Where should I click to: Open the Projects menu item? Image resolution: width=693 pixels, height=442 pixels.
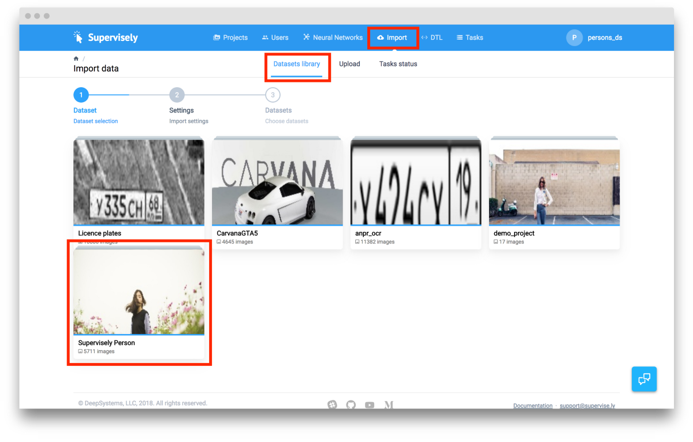pyautogui.click(x=230, y=38)
